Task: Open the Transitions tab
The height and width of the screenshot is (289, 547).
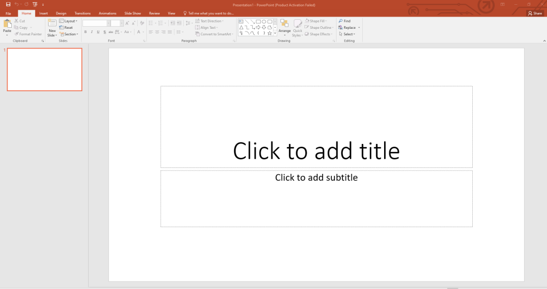Action: pos(82,13)
